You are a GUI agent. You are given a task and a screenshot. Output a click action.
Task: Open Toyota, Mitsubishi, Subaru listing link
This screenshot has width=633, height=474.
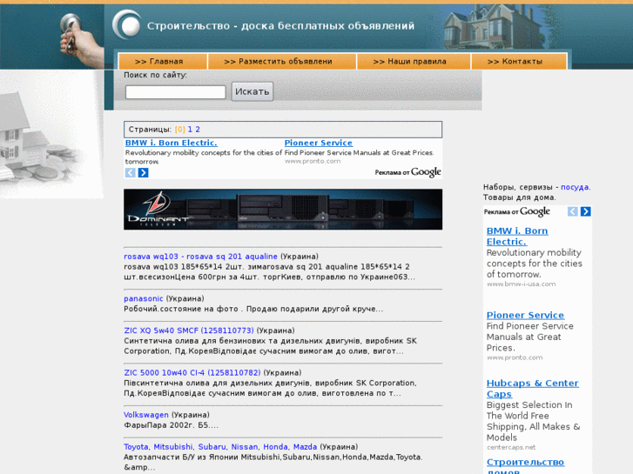(220, 447)
